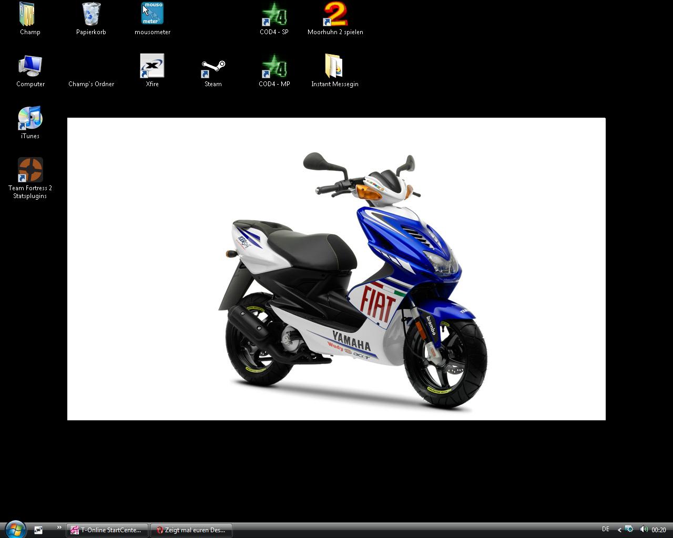The image size is (673, 538).
Task: Open the Windows Start menu orb
Action: pyautogui.click(x=15, y=530)
